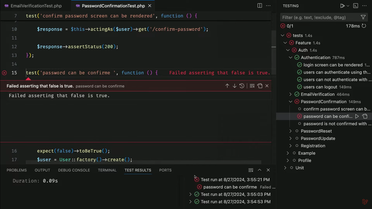Go to 'password can be confi...' test file

tap(365, 116)
